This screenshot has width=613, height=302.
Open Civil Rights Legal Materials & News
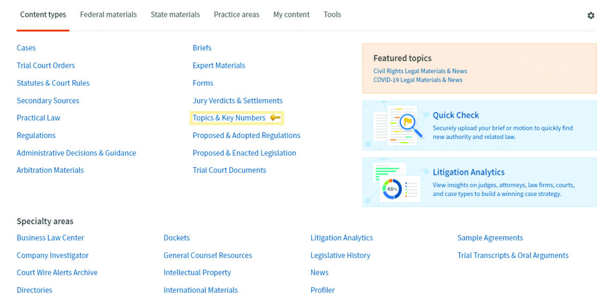click(420, 72)
